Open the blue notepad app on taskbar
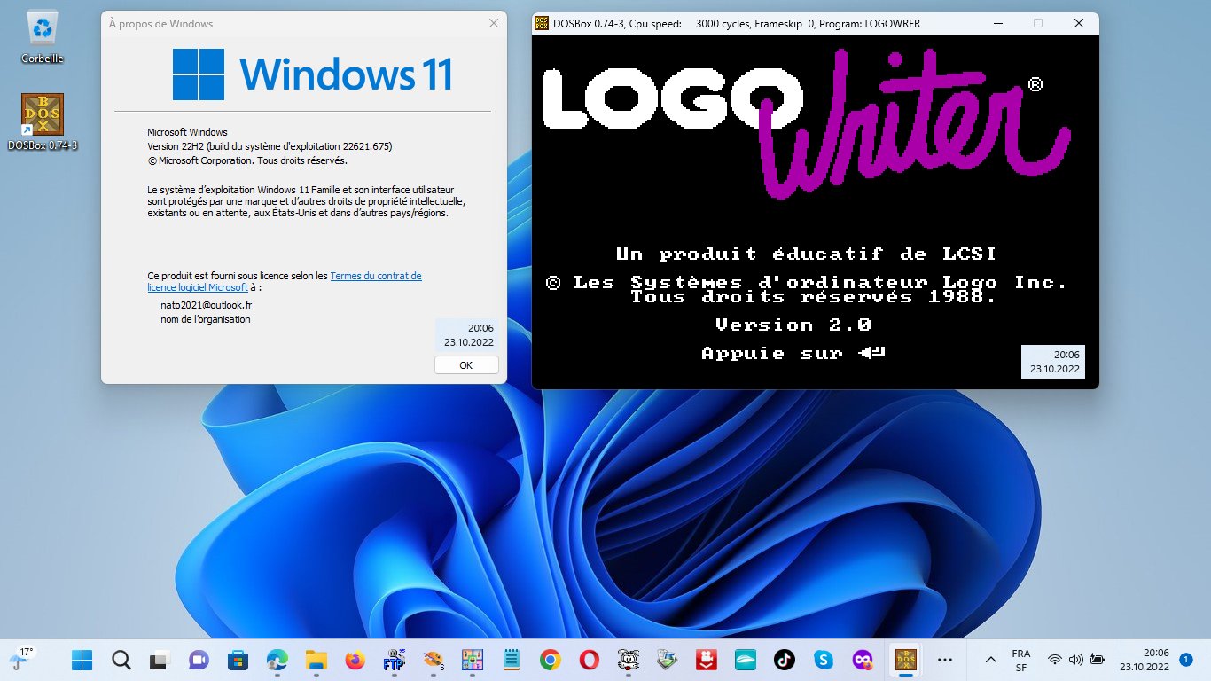 [511, 660]
